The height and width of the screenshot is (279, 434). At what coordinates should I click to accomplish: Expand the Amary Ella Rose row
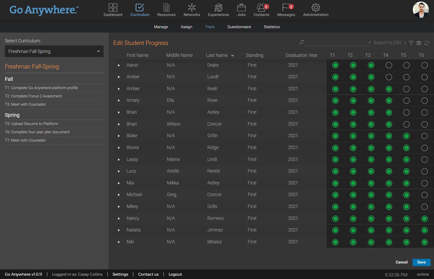119,100
